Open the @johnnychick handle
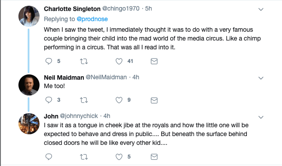 click(x=79, y=116)
